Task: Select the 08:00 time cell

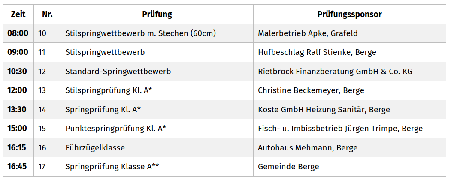Action: click(18, 33)
